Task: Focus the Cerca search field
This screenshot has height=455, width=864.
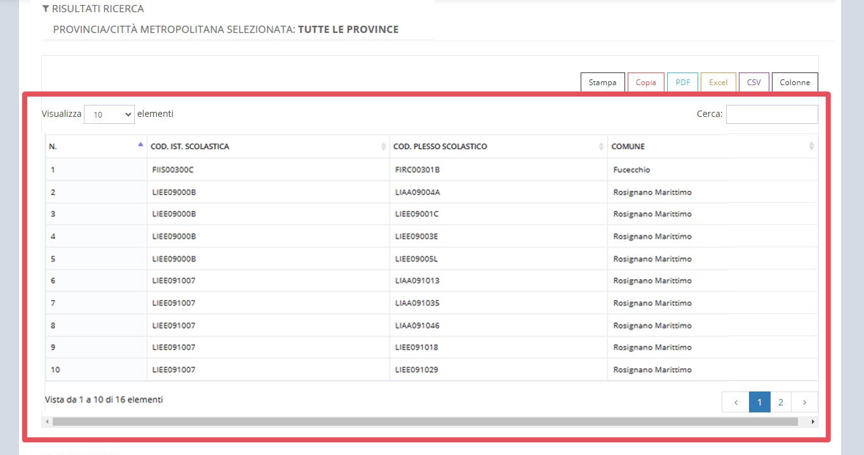Action: coord(772,114)
